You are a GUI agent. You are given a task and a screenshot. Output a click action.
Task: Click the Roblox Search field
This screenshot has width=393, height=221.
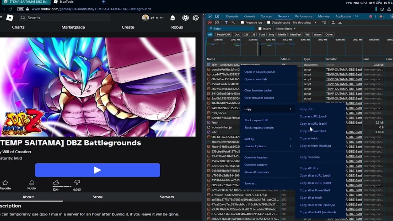(x=68, y=18)
